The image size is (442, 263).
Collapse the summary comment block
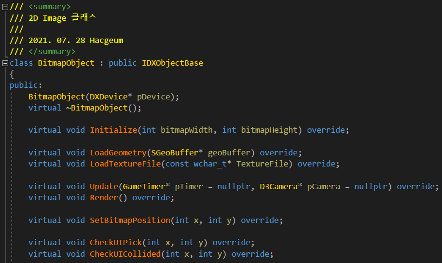click(x=5, y=7)
